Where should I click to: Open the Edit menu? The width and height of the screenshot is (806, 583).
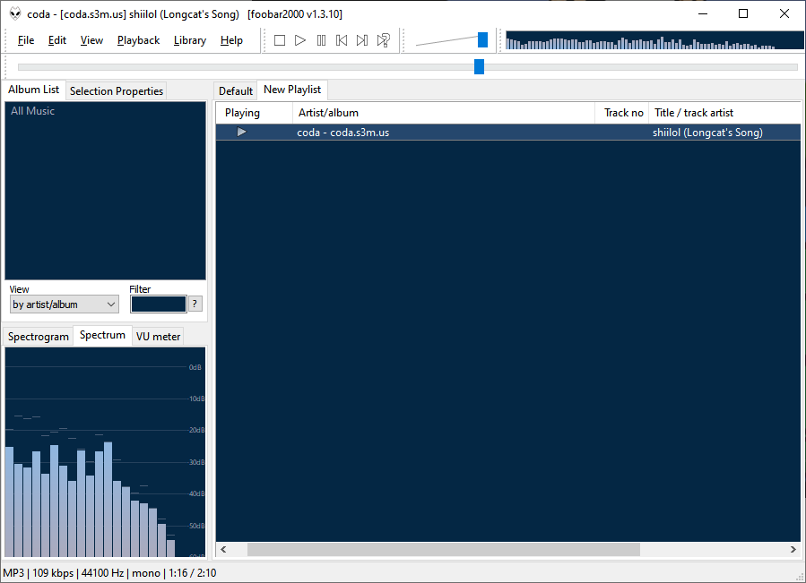(x=57, y=40)
